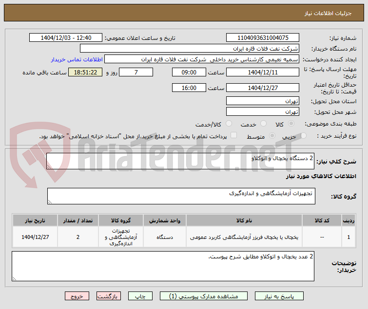Screen dimensions: 368x309
Task: Click the چاپ print button
Action: [x=140, y=296]
